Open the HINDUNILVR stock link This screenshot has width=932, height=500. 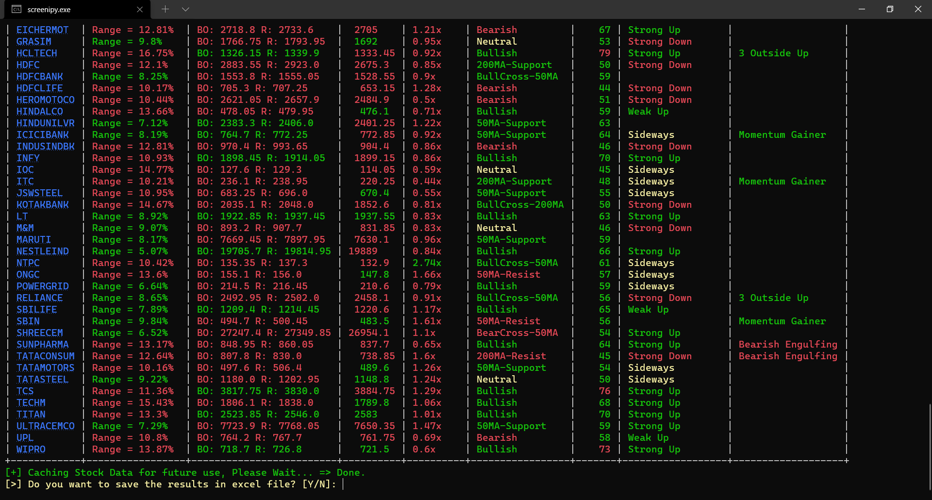pos(46,123)
